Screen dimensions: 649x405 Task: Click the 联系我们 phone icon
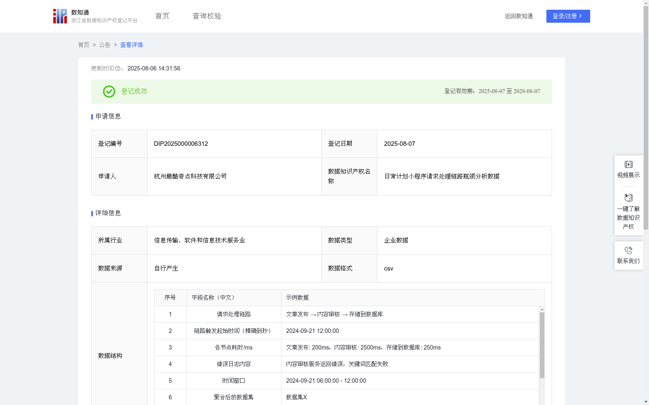click(x=628, y=250)
